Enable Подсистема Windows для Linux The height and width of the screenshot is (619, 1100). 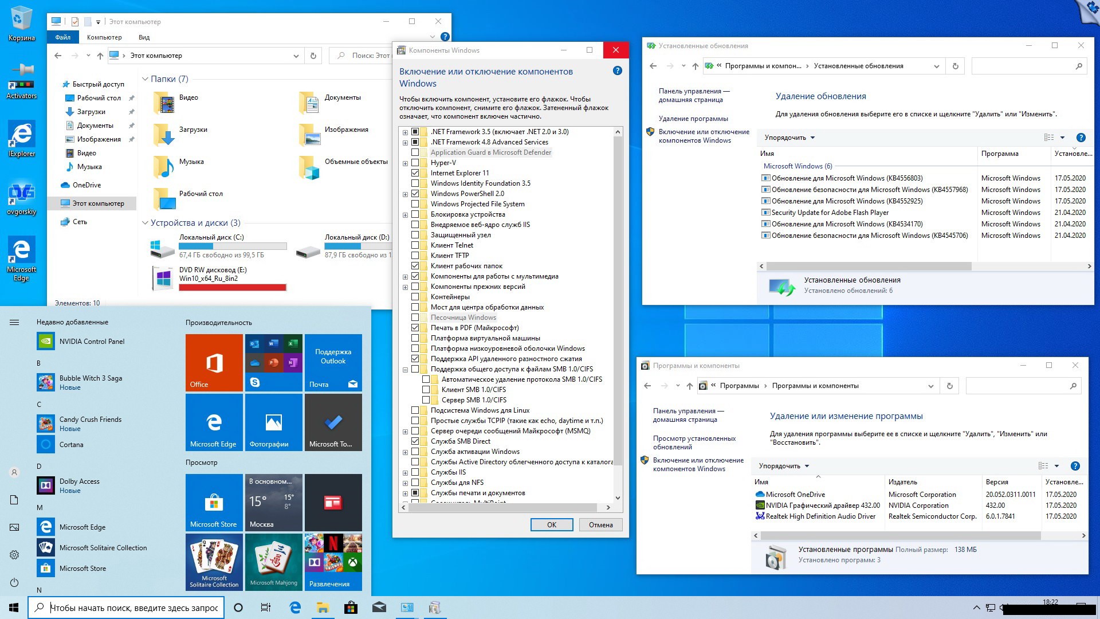click(x=415, y=410)
